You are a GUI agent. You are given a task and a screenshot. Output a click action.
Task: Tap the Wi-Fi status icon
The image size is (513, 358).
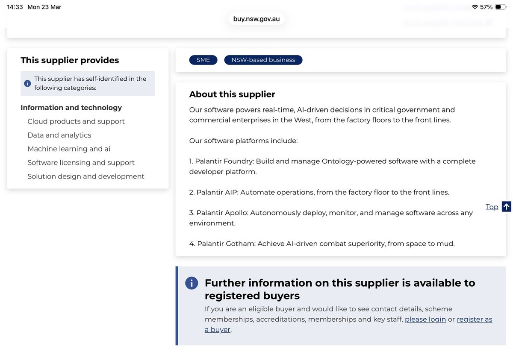tap(475, 7)
